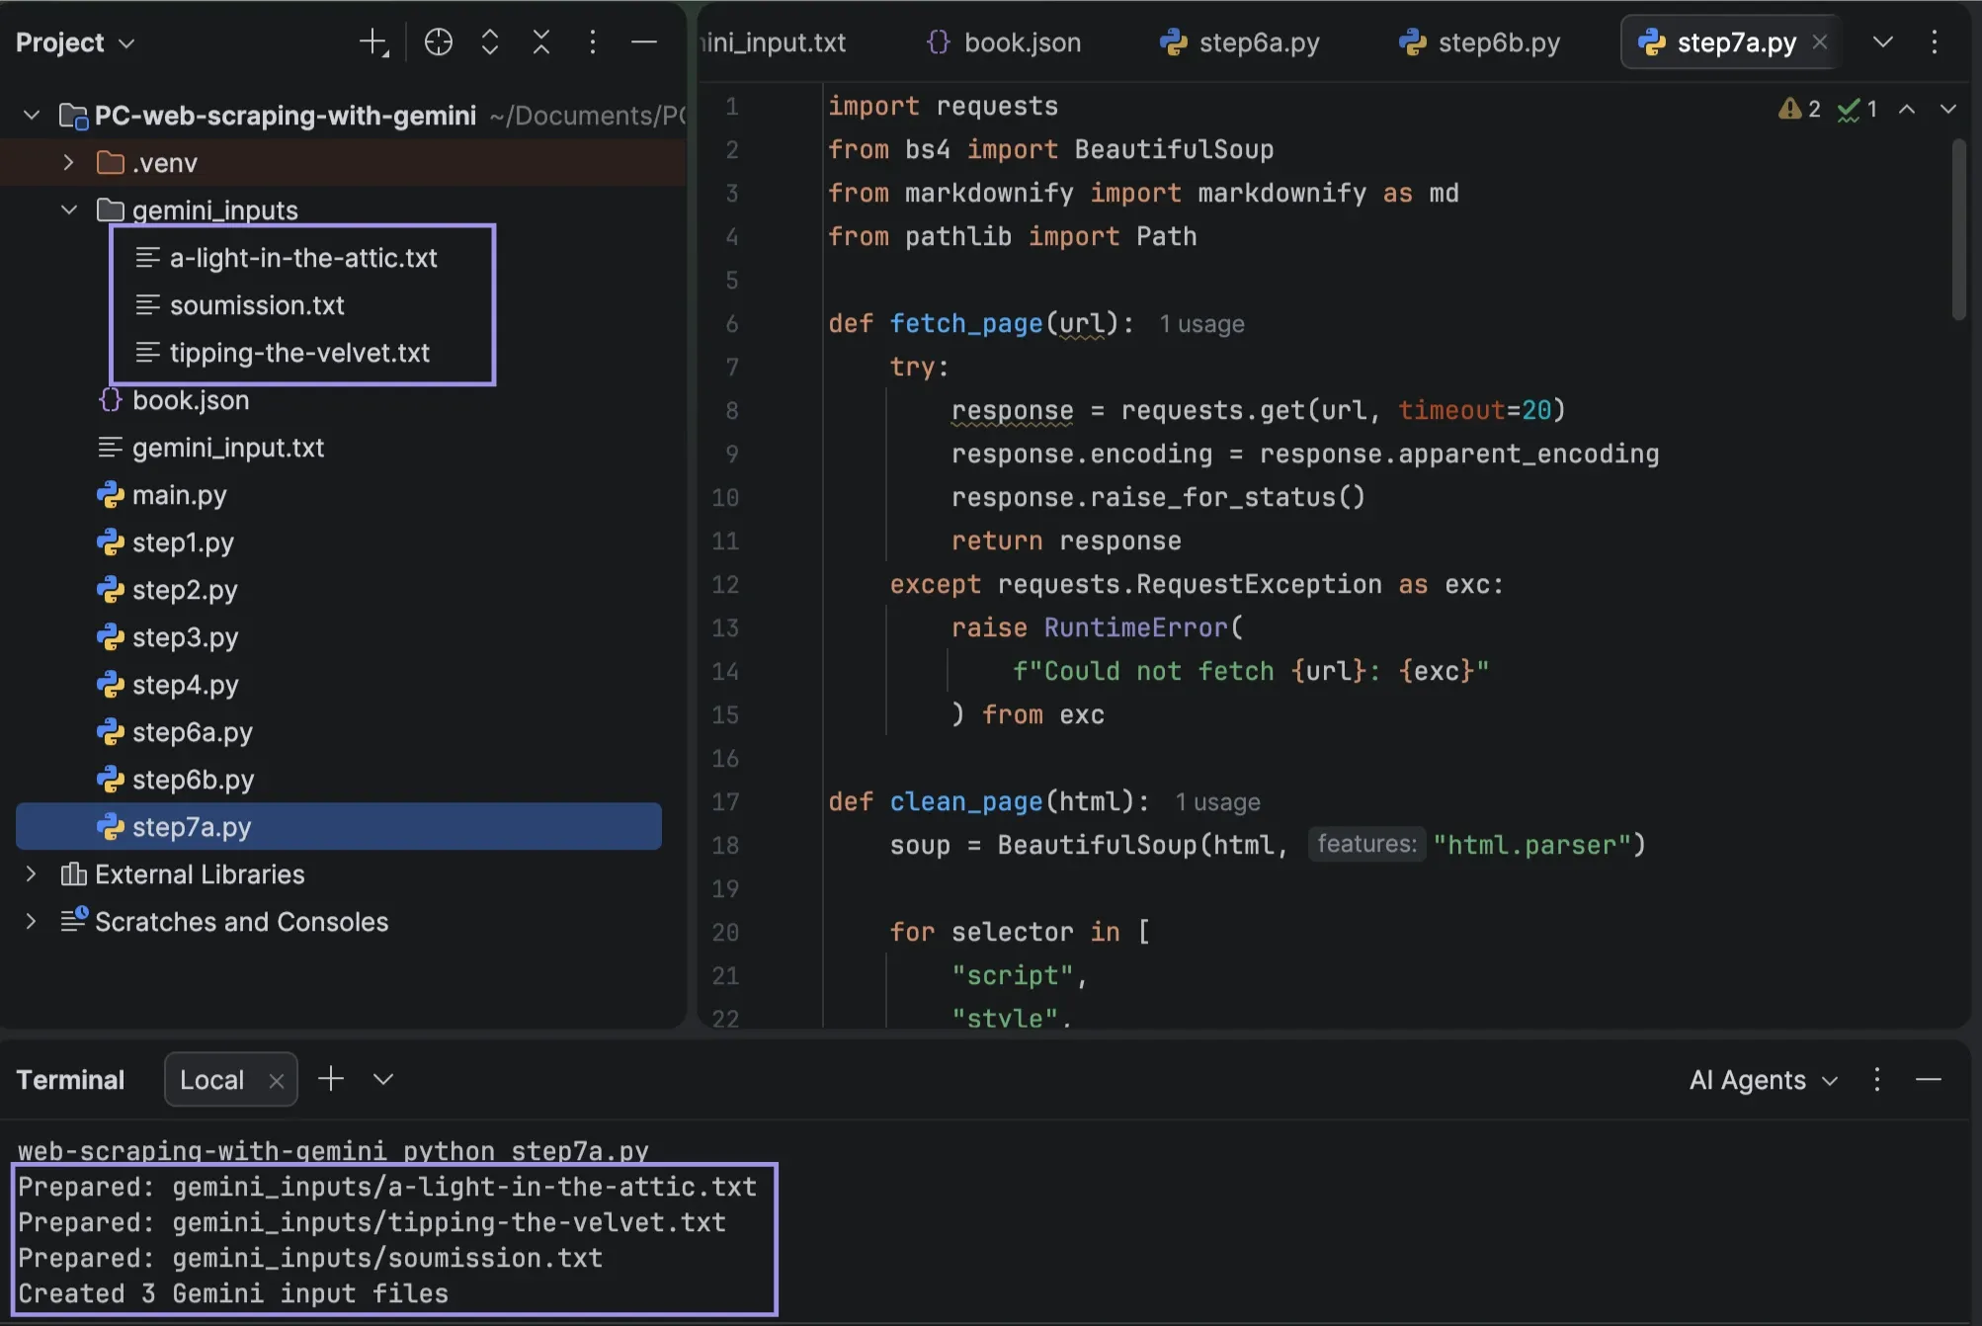Open the Project view dropdown
Screen dimensions: 1982x1326
75,42
